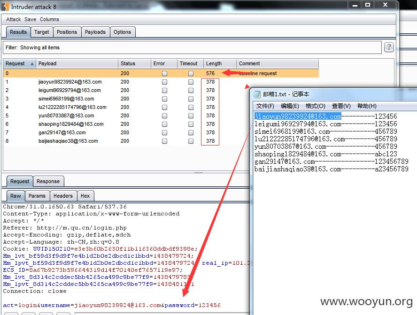Select payload row shaoping1829484@163.com
The width and height of the screenshot is (417, 315).
tap(161, 124)
